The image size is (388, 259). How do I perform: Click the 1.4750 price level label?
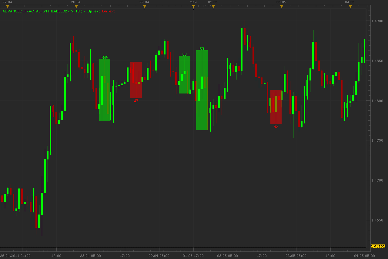[x=377, y=140]
